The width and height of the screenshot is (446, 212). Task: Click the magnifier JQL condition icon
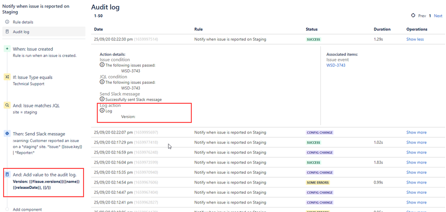(7, 106)
